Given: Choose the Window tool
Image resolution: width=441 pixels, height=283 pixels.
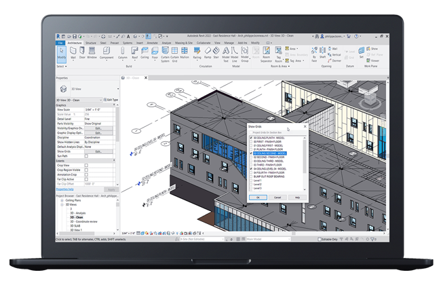Looking at the screenshot, I should [92, 53].
